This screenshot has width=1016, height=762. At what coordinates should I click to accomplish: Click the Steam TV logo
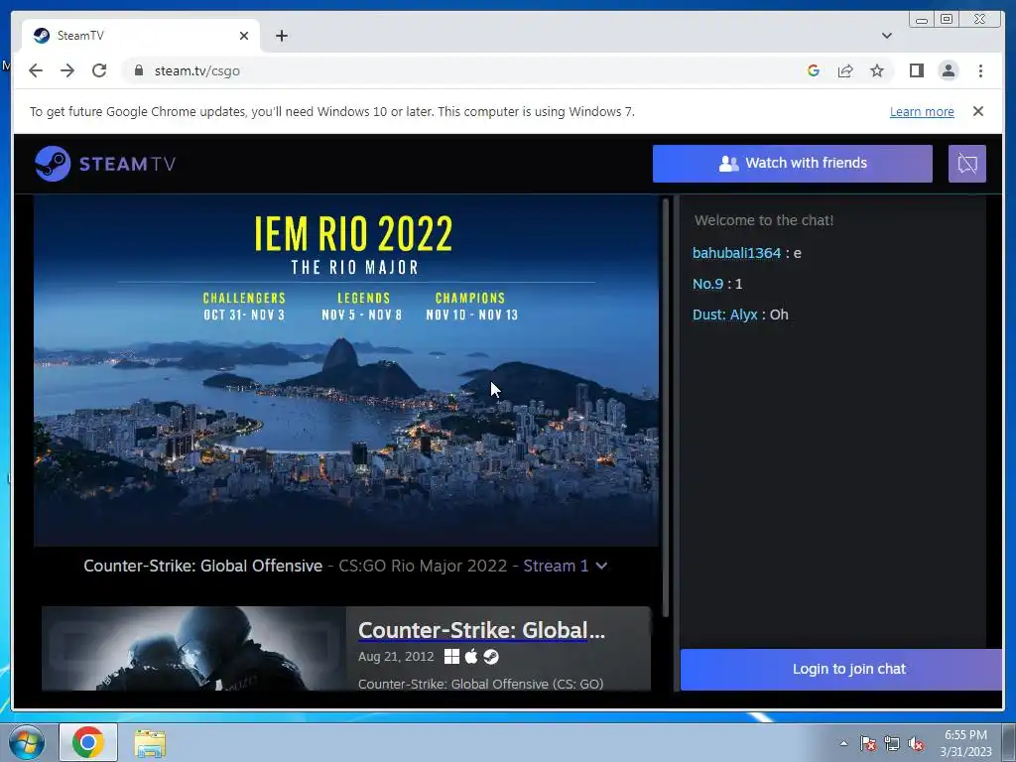point(105,164)
